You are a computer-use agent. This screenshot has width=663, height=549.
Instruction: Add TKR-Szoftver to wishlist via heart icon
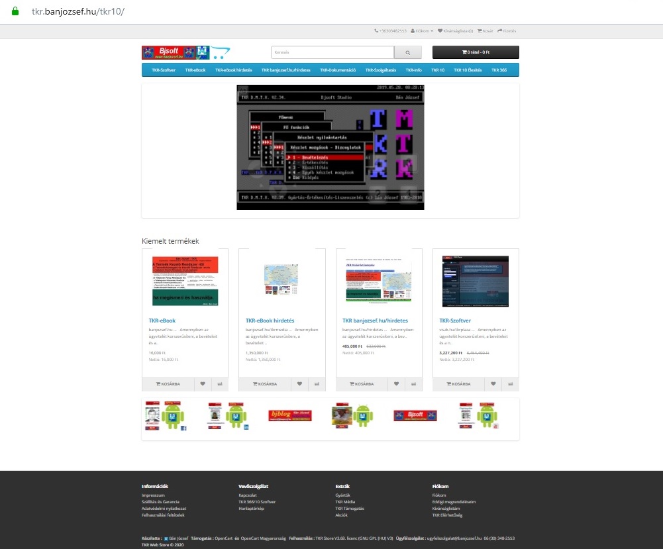tap(493, 383)
